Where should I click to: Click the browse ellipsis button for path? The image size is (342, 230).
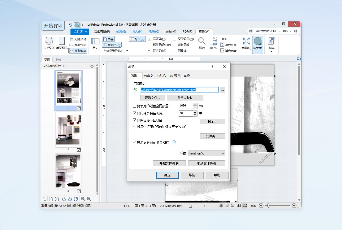pos(222,90)
